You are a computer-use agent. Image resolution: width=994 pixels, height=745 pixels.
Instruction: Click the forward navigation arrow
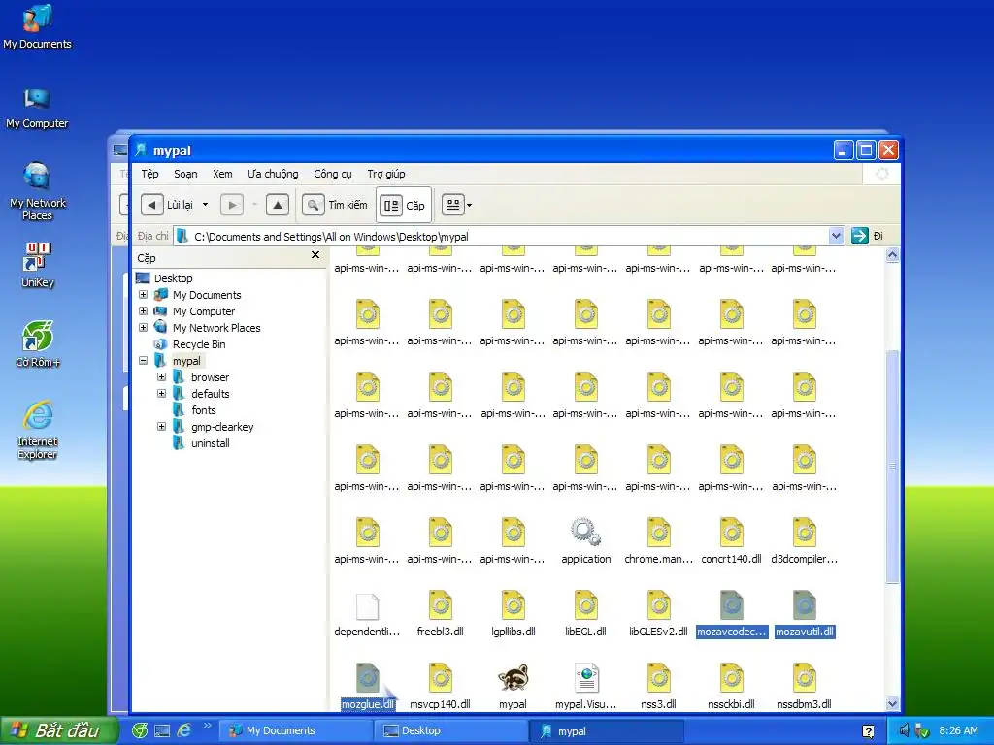[232, 205]
